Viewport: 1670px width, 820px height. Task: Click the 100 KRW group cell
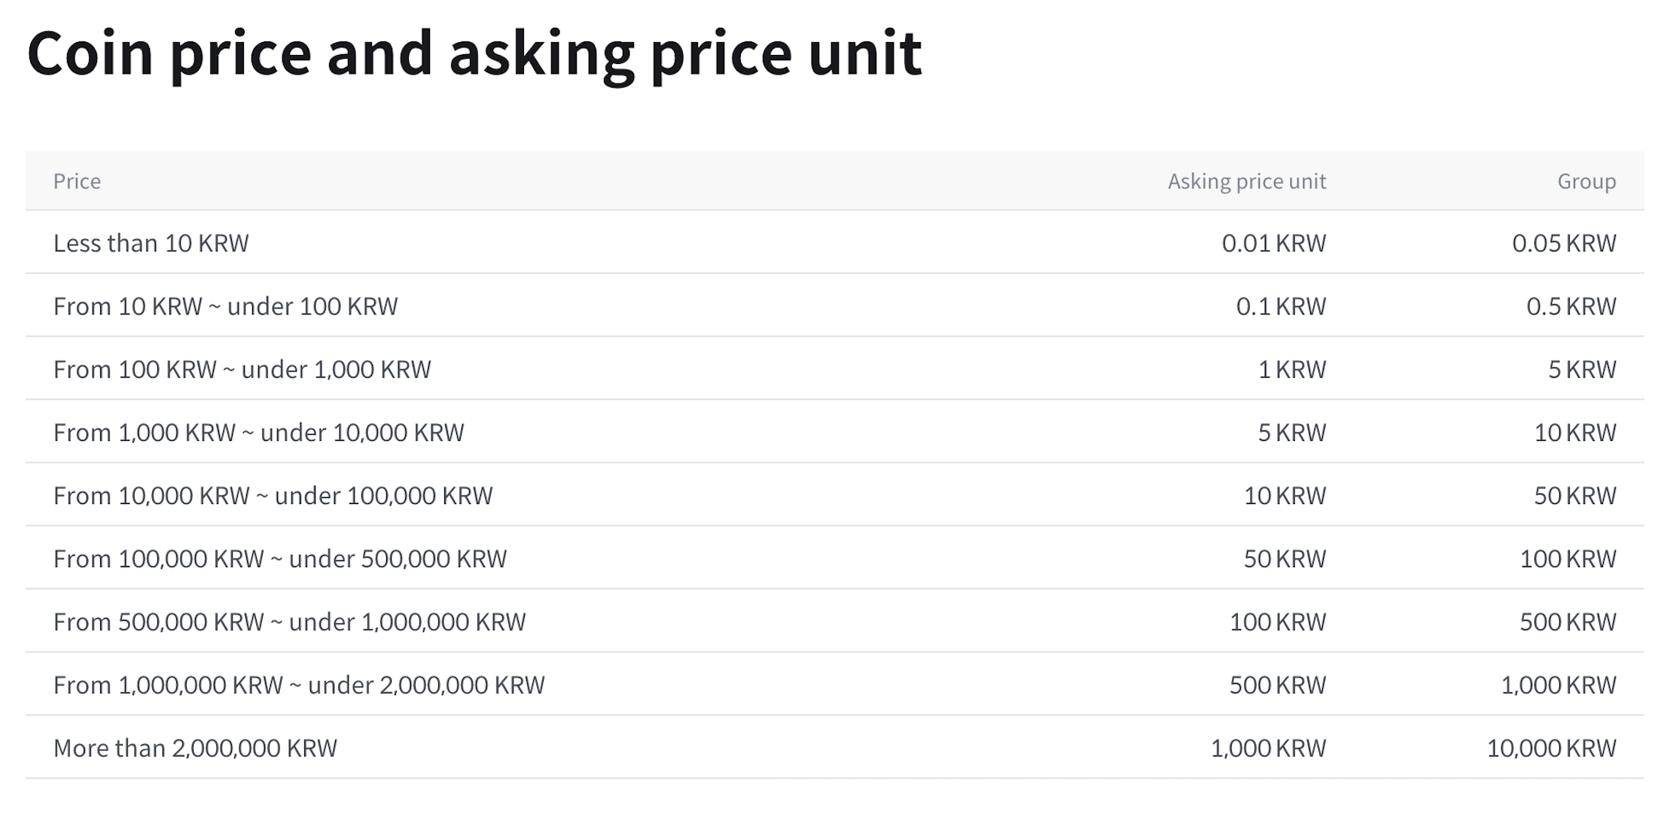click(x=1568, y=559)
